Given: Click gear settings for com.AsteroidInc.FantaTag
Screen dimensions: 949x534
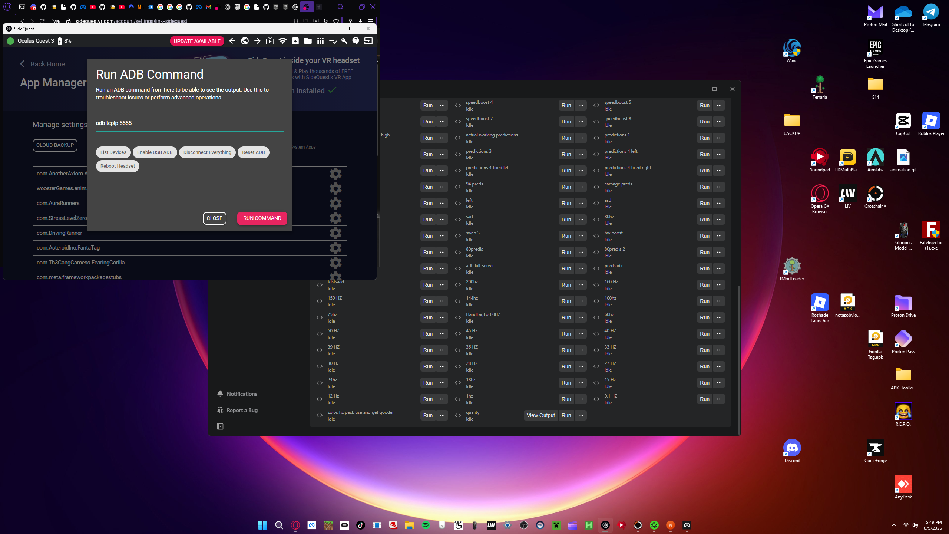Looking at the screenshot, I should point(335,248).
